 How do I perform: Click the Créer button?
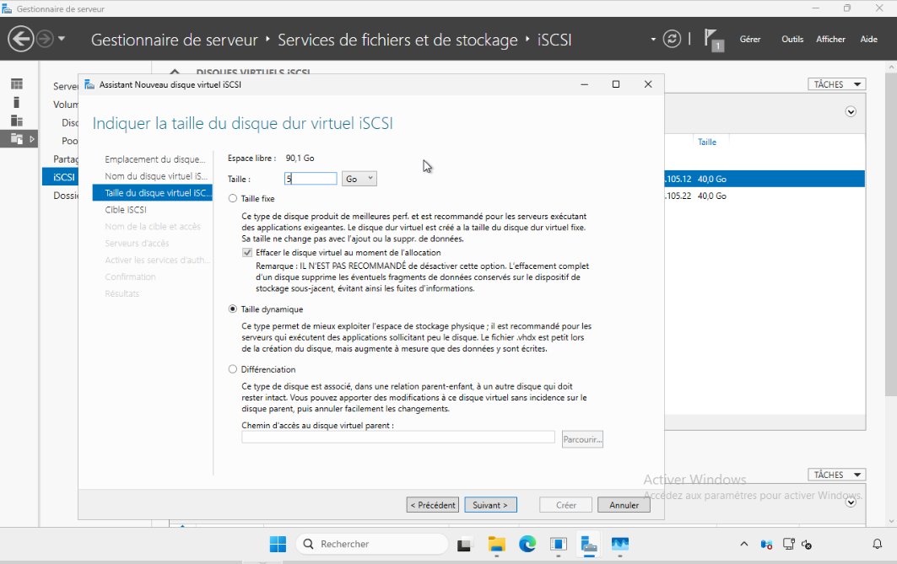(565, 505)
